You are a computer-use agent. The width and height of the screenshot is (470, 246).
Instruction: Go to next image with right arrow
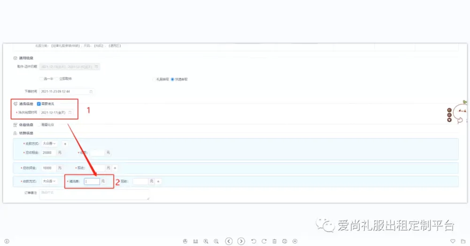(241, 241)
